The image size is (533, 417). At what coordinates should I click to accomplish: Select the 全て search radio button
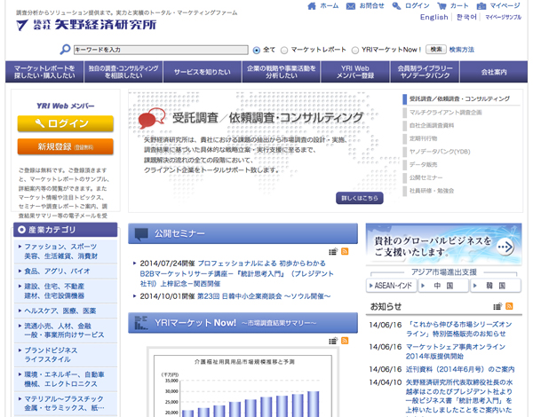pos(258,50)
